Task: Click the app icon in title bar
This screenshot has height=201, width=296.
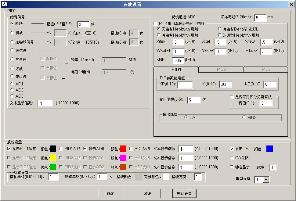Action: click(x=5, y=4)
